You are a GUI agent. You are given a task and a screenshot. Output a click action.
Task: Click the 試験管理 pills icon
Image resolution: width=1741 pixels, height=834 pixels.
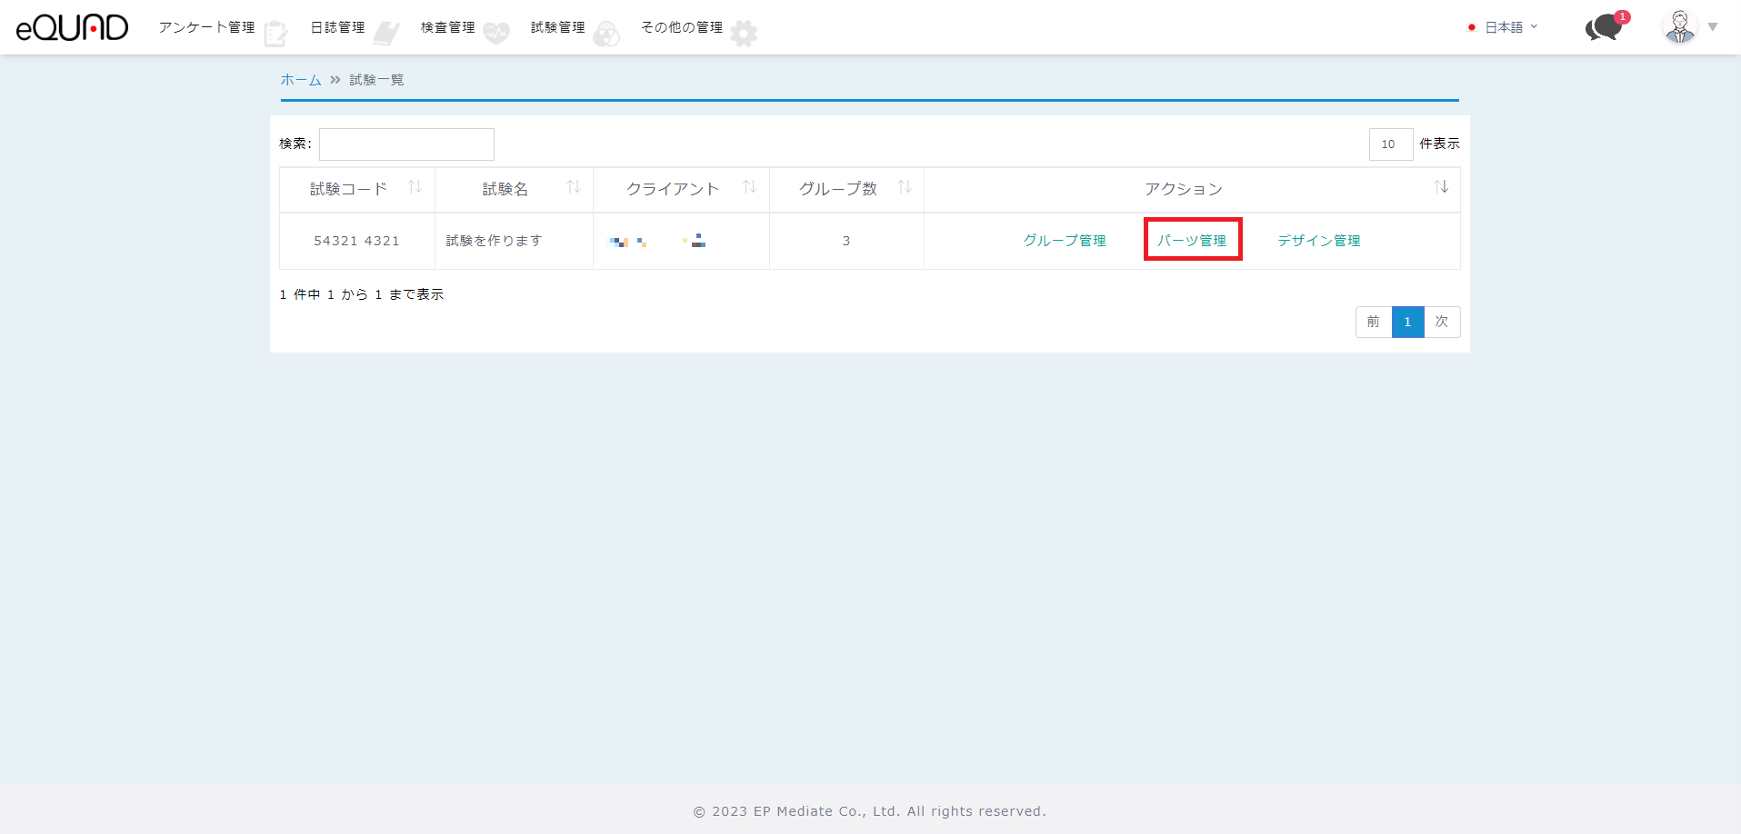click(x=606, y=34)
